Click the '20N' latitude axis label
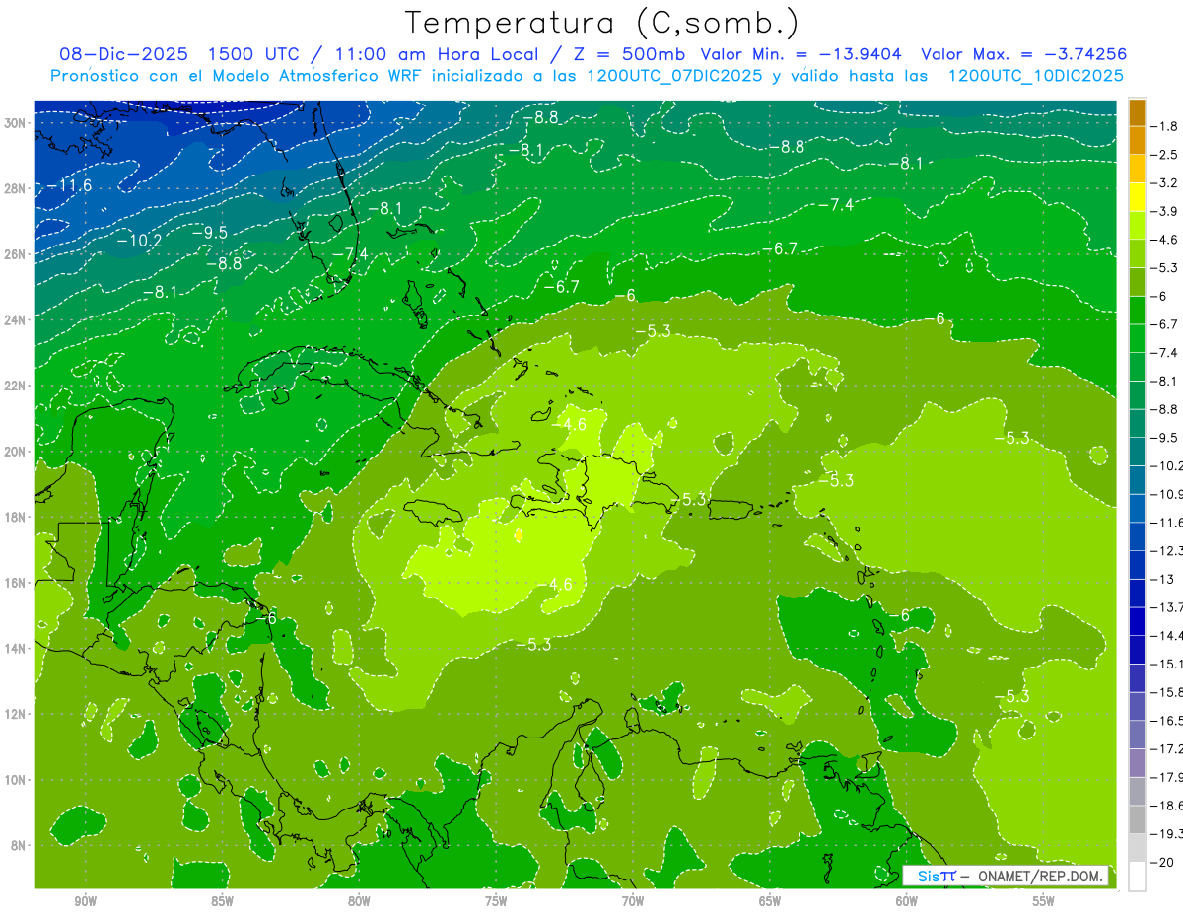 coord(15,452)
